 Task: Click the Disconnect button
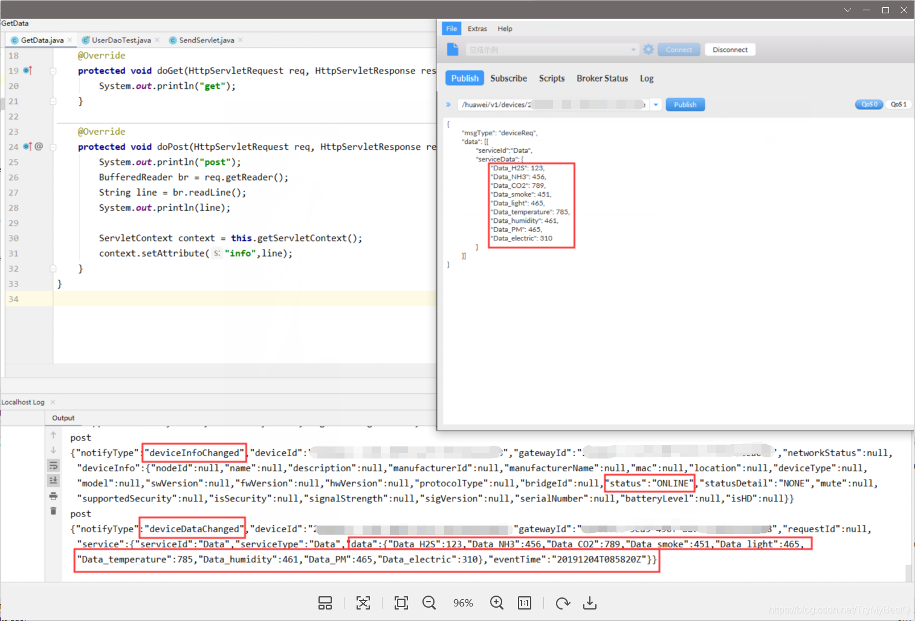click(x=730, y=50)
